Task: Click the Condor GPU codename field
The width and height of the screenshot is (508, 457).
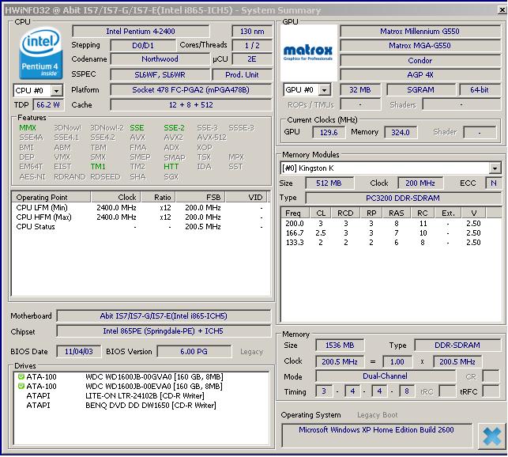Action: coord(420,60)
